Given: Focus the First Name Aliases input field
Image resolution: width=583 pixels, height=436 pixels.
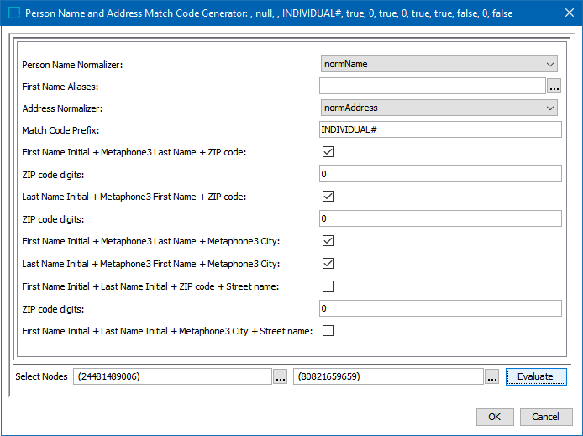Looking at the screenshot, I should [432, 86].
